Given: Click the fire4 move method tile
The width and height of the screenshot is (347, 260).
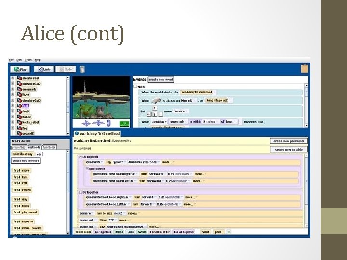Looking at the screenshot, I should [x=21, y=170].
